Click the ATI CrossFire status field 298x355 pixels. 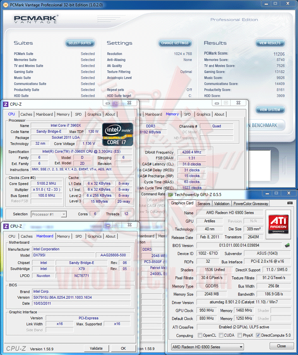[x=244, y=327]
